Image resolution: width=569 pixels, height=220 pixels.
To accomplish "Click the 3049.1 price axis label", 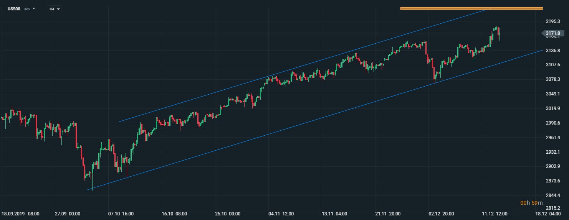I will point(552,94).
